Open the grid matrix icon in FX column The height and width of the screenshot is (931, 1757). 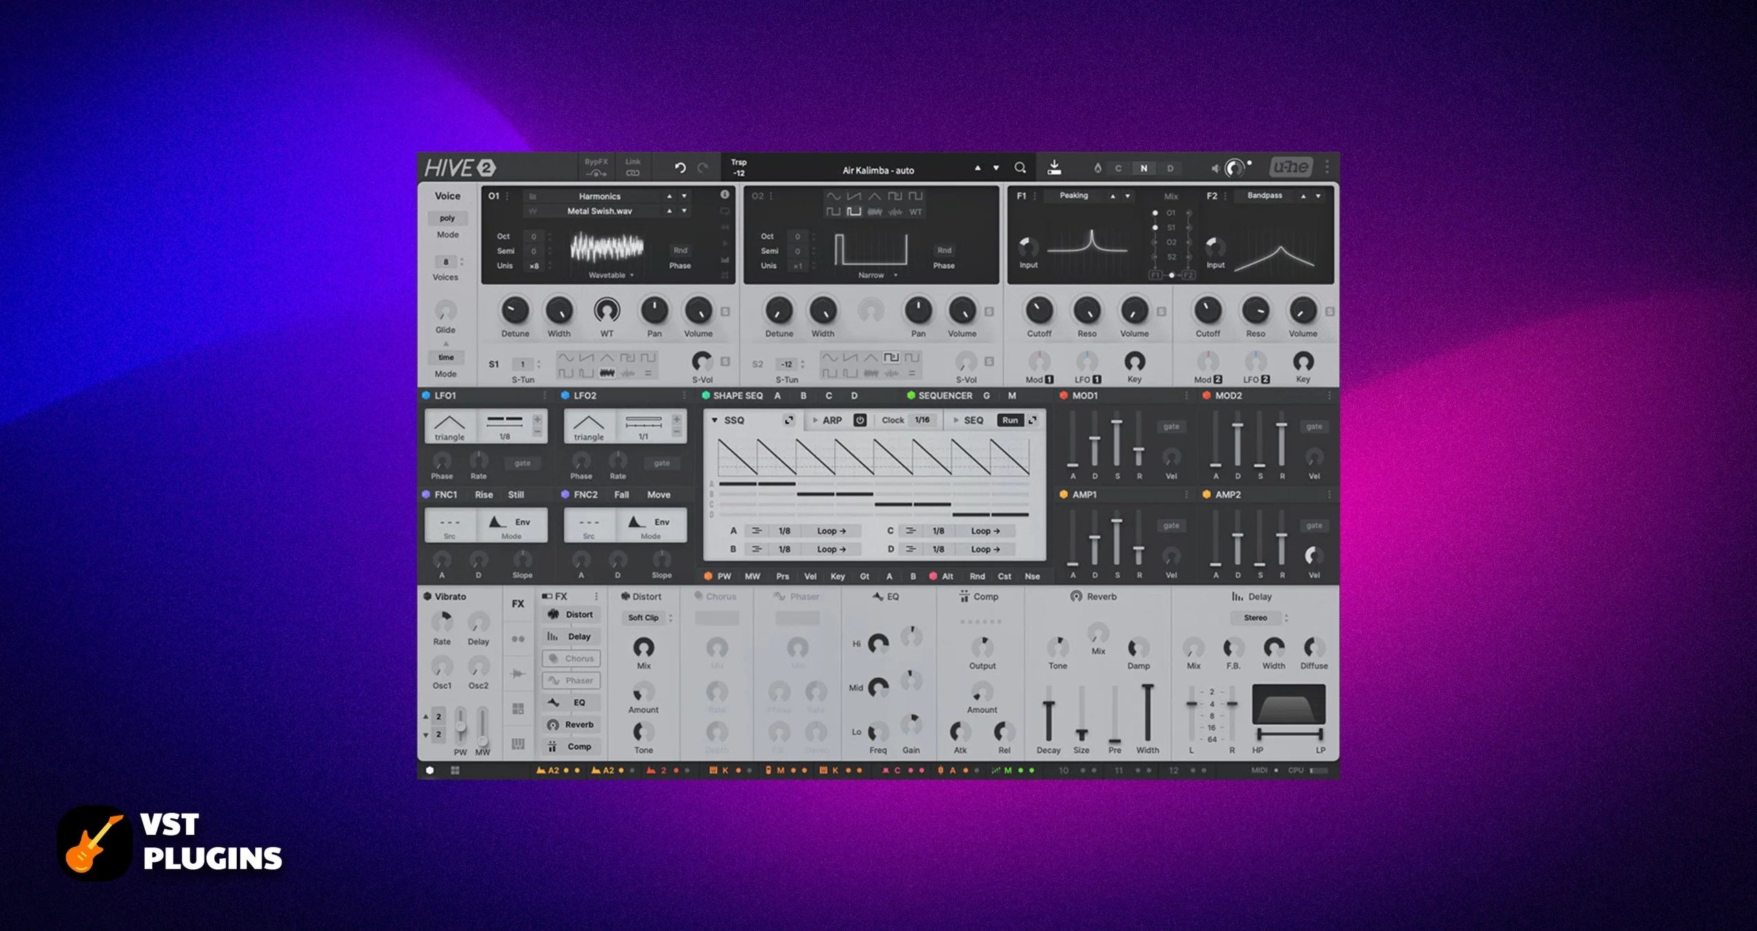tap(518, 708)
